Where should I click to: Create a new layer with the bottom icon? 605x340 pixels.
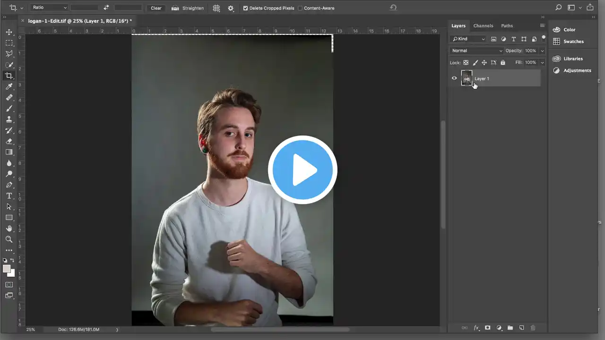pyautogui.click(x=522, y=328)
